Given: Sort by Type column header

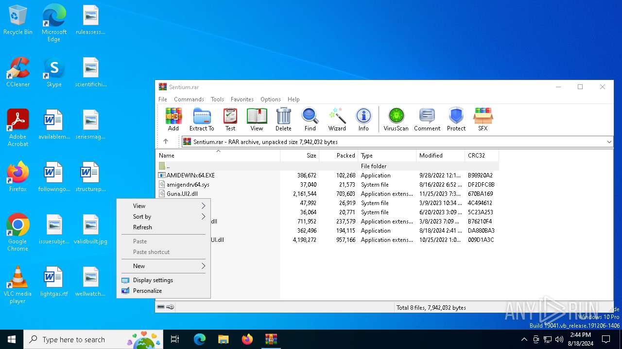Looking at the screenshot, I should (x=387, y=156).
